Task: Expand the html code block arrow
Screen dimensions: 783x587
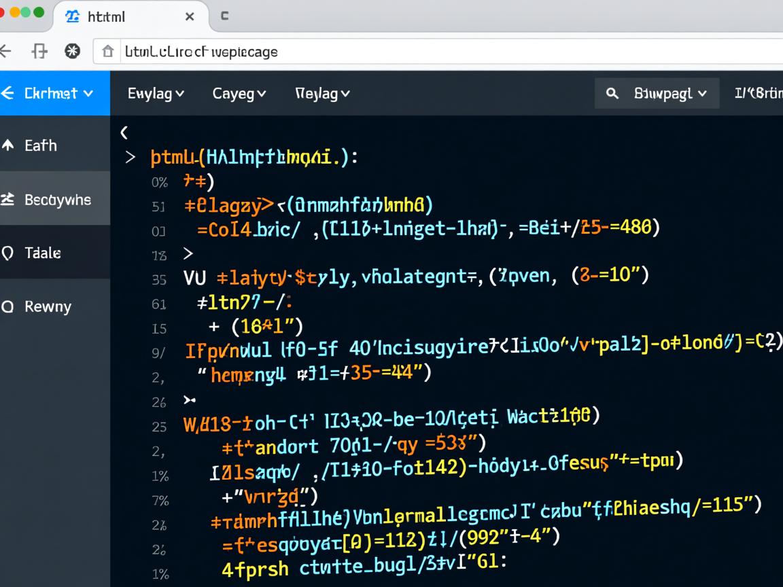Action: [x=130, y=158]
